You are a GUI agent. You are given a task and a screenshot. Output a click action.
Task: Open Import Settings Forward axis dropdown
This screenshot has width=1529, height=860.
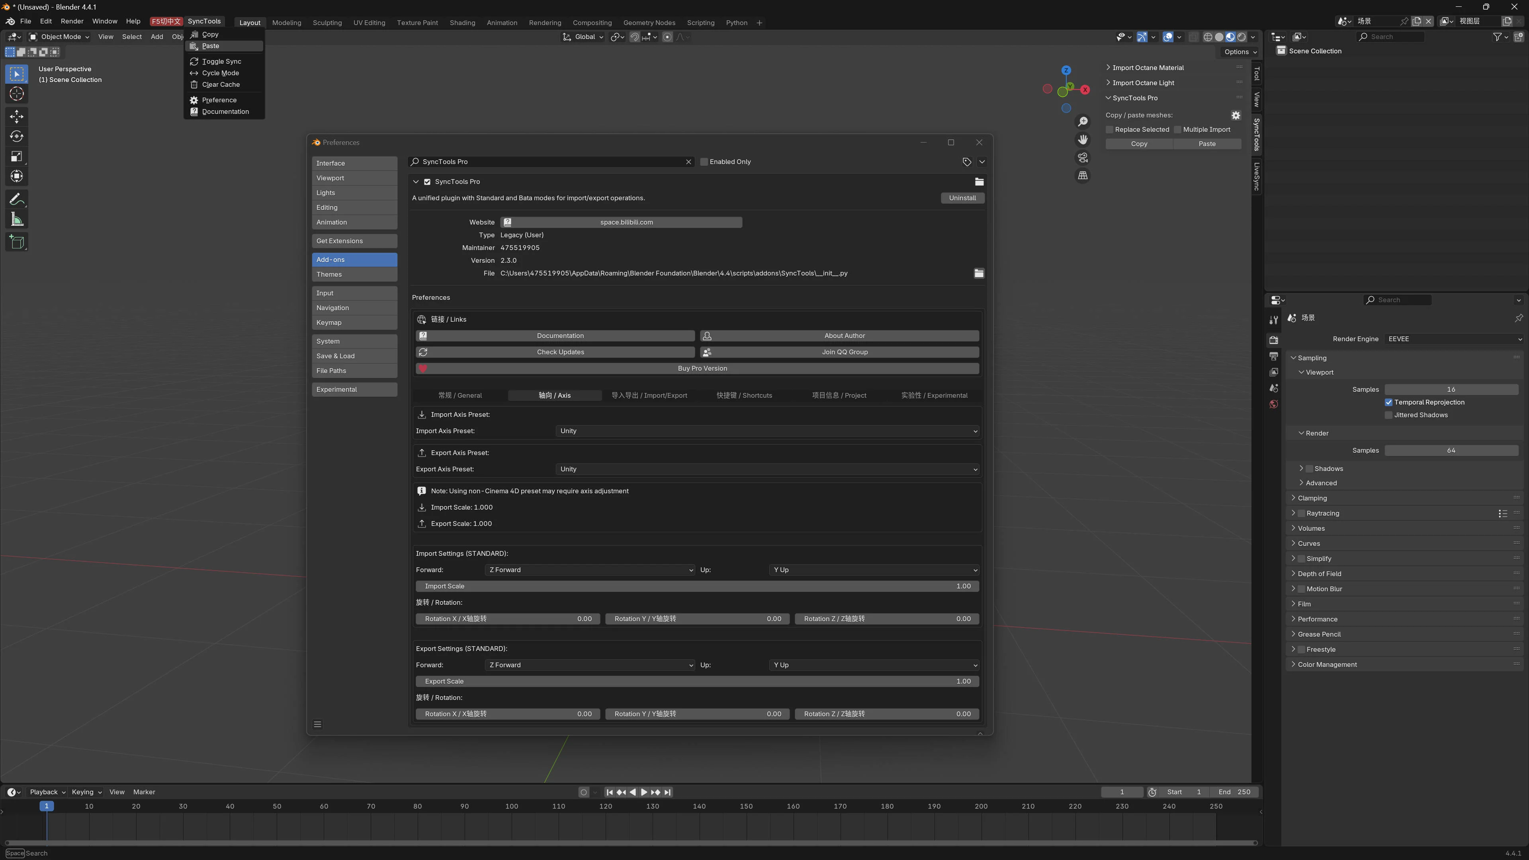tap(589, 570)
